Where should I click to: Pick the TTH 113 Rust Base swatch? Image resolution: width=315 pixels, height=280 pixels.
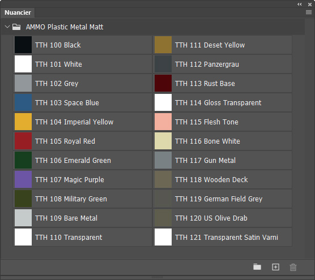click(163, 83)
